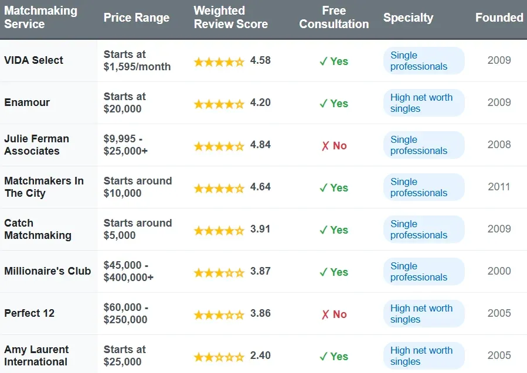Click the Free Consultation column header
527x373 pixels.
coord(334,18)
